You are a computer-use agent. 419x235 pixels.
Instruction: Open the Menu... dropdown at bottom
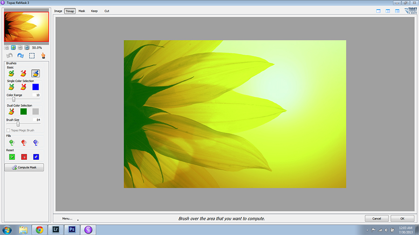point(67,218)
